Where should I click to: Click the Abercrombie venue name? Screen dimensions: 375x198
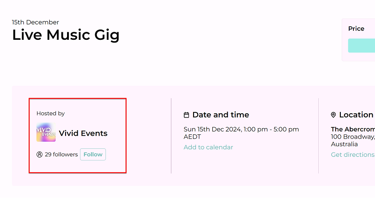(x=353, y=129)
